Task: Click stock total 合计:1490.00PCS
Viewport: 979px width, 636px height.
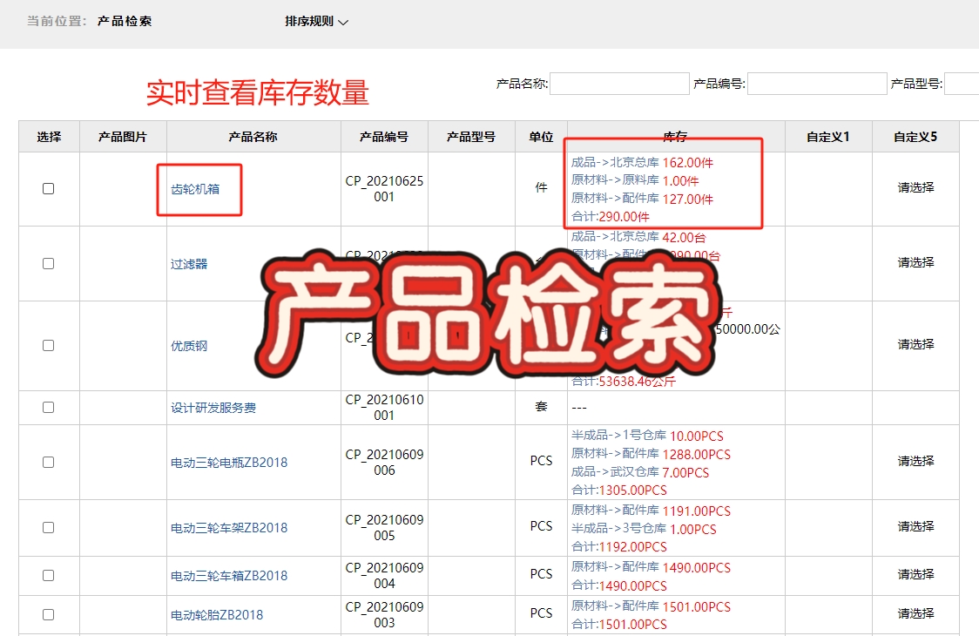Action: (619, 586)
